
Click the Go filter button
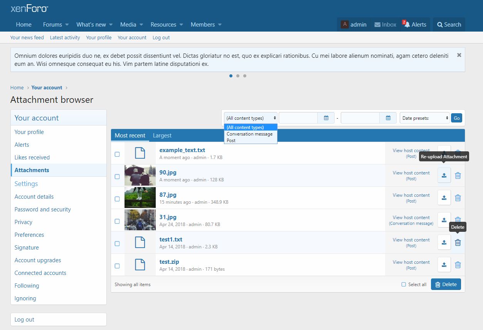tap(456, 118)
